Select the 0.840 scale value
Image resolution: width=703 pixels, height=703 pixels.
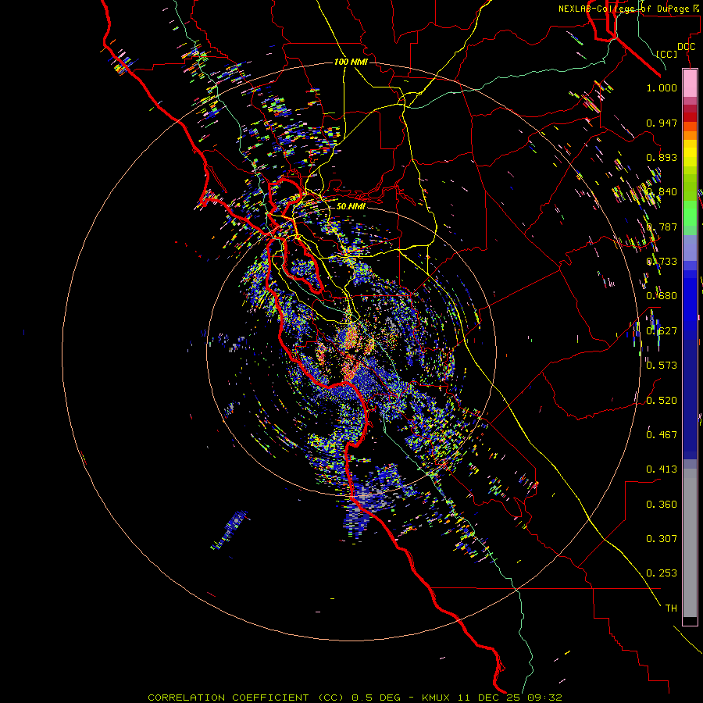click(x=662, y=192)
